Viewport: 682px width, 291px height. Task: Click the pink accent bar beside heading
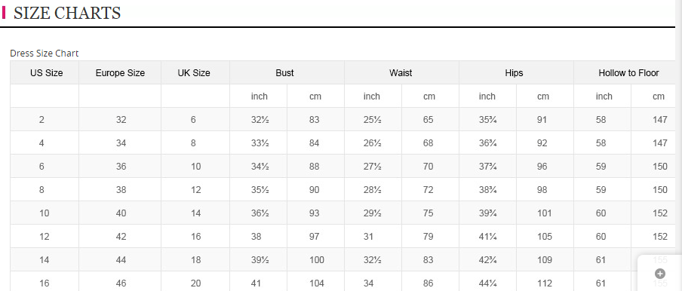[x=4, y=13]
